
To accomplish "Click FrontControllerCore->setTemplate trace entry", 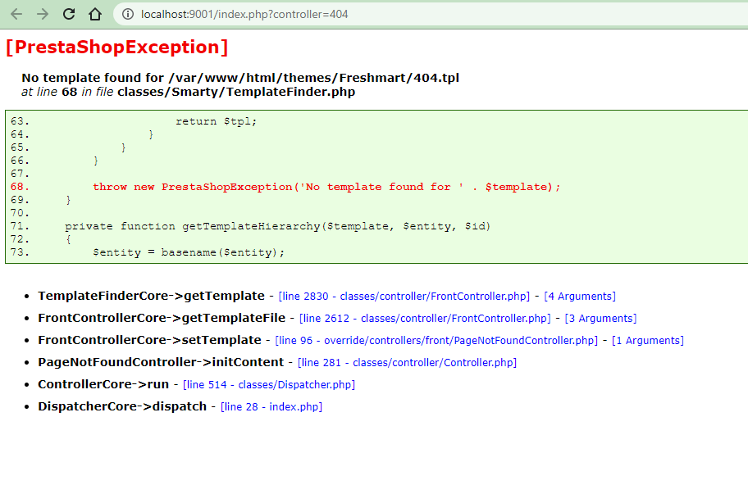I will (x=150, y=340).
